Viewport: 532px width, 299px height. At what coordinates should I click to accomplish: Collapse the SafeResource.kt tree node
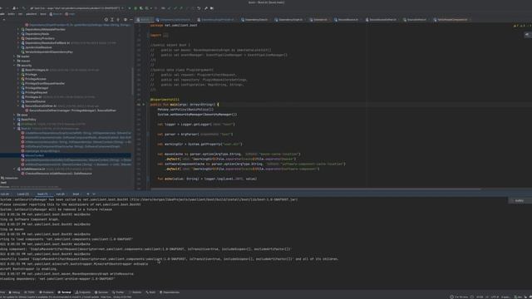14,169
